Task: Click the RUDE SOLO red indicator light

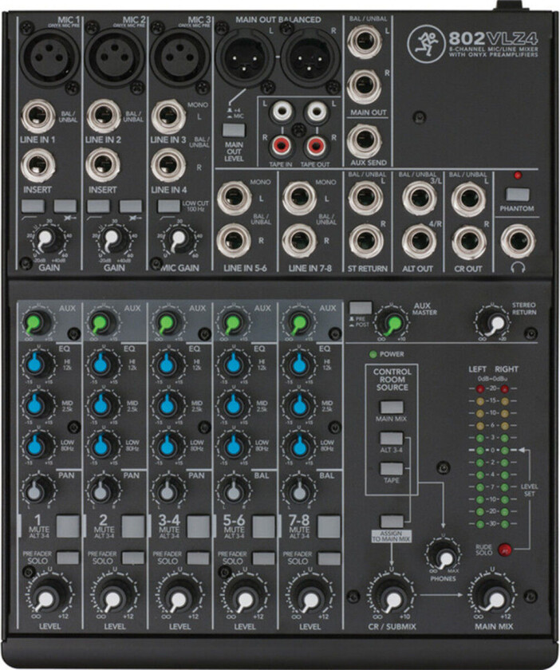Action: point(503,549)
